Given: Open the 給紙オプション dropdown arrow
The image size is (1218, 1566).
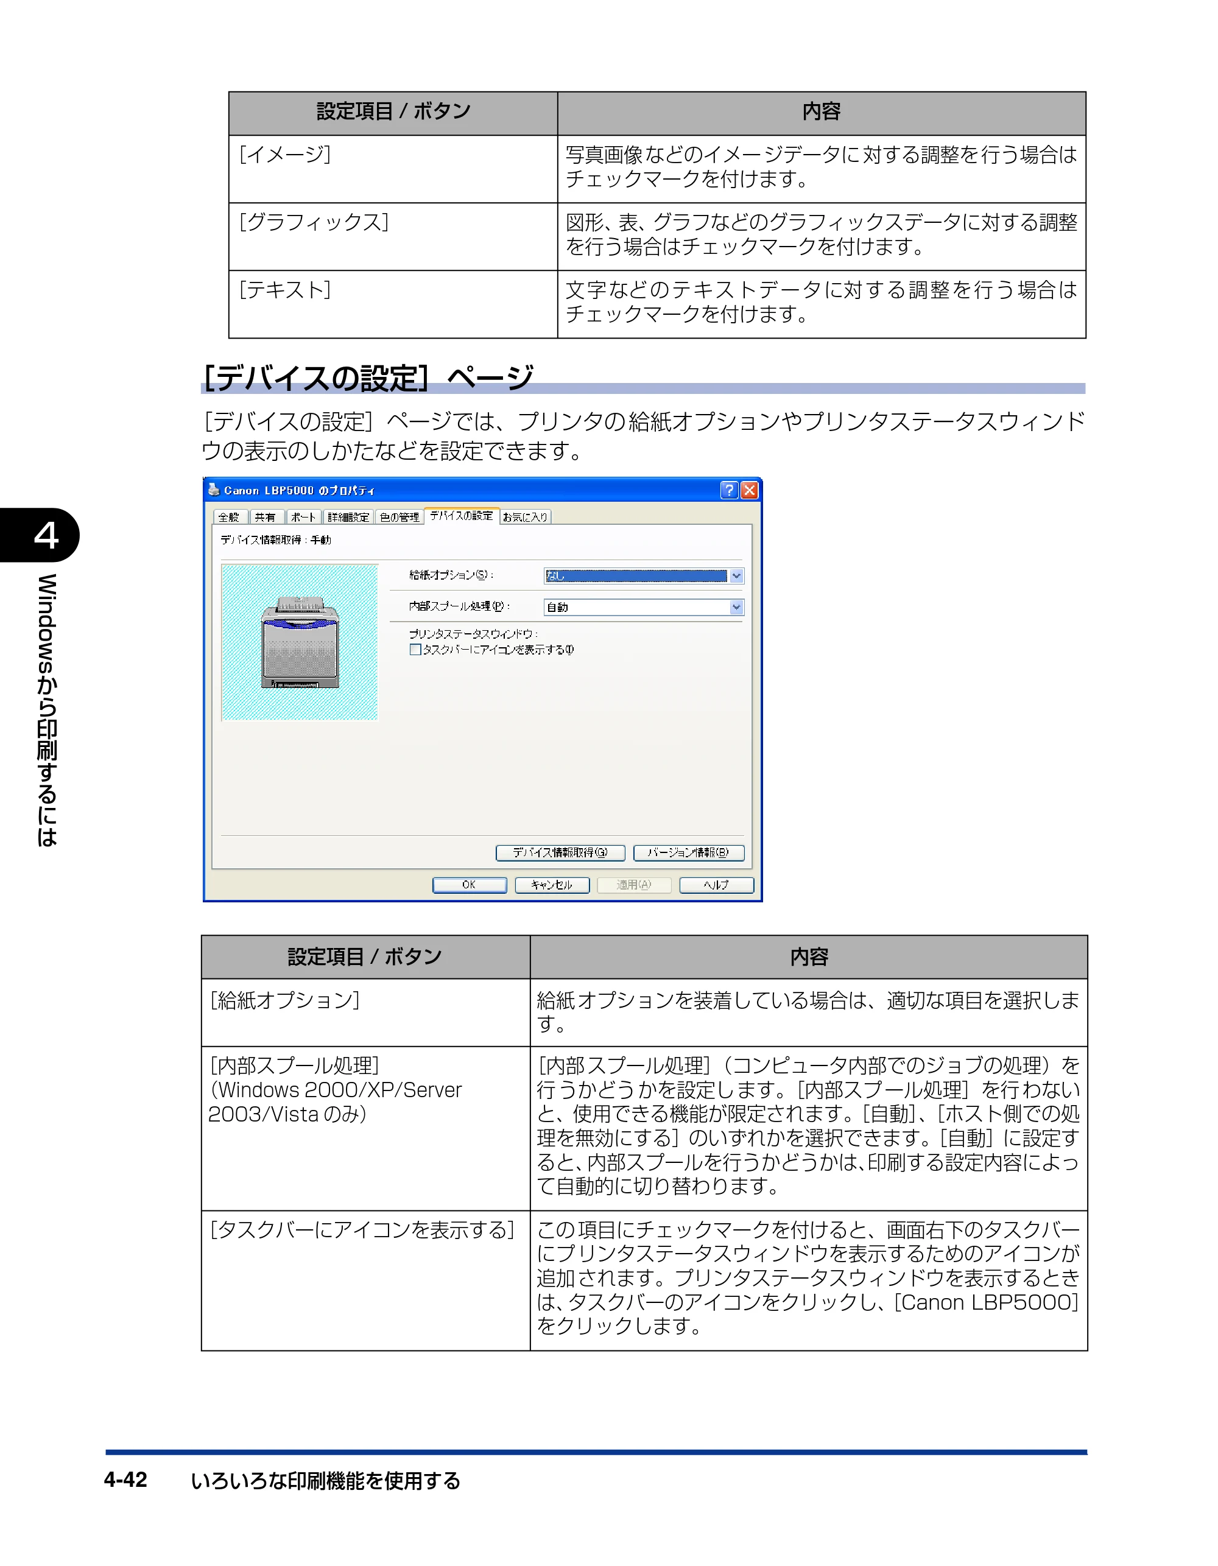Looking at the screenshot, I should pos(736,576).
